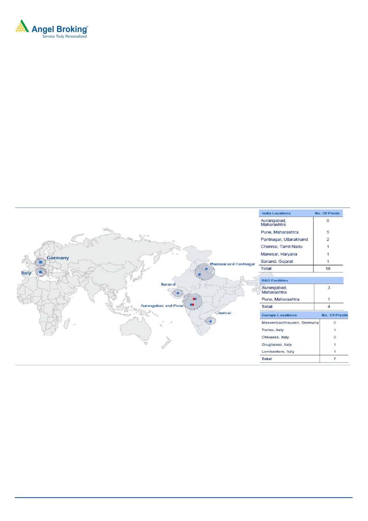
Task: Click the Aurangabad and Pune cluster marker
Action: click(192, 301)
